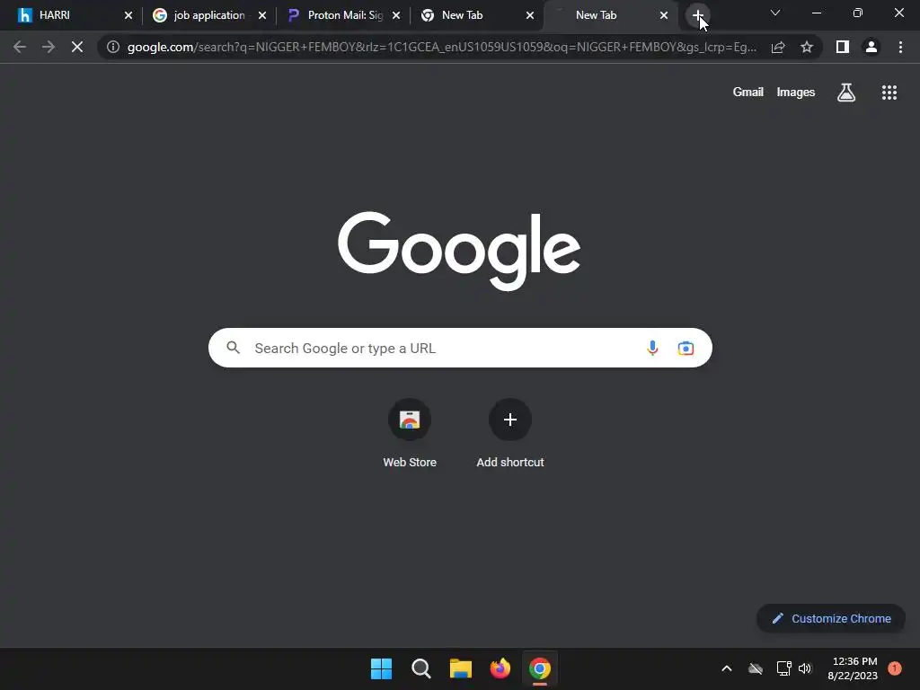Open the Gmail link
This screenshot has height=690, width=920.
click(x=748, y=93)
